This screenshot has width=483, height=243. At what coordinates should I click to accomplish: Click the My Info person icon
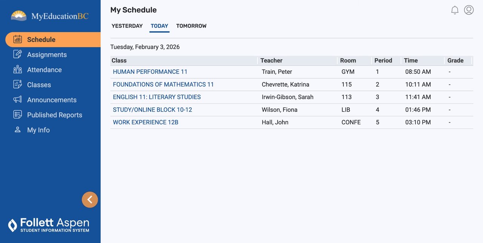pos(17,130)
